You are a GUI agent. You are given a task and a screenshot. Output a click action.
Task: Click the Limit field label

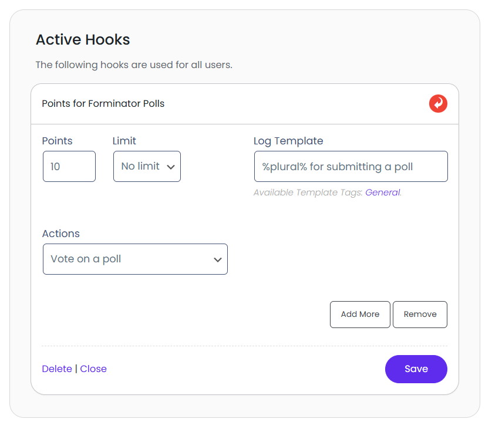pyautogui.click(x=124, y=141)
